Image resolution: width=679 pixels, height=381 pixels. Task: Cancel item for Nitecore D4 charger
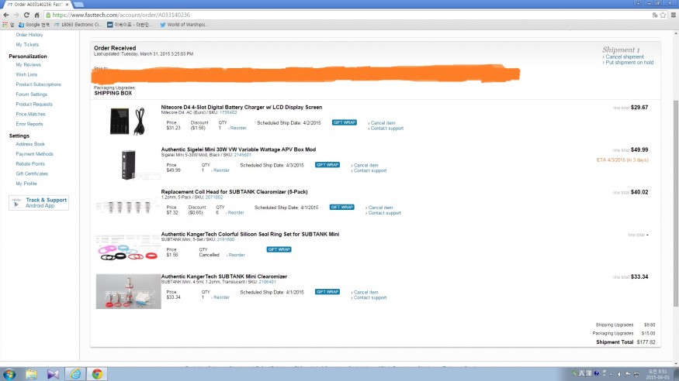click(x=383, y=123)
